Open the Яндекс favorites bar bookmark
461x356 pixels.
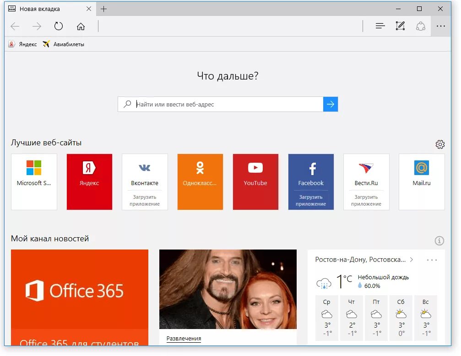(x=22, y=44)
